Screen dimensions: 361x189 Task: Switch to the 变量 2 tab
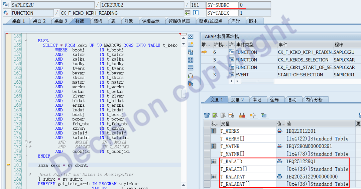237,100
